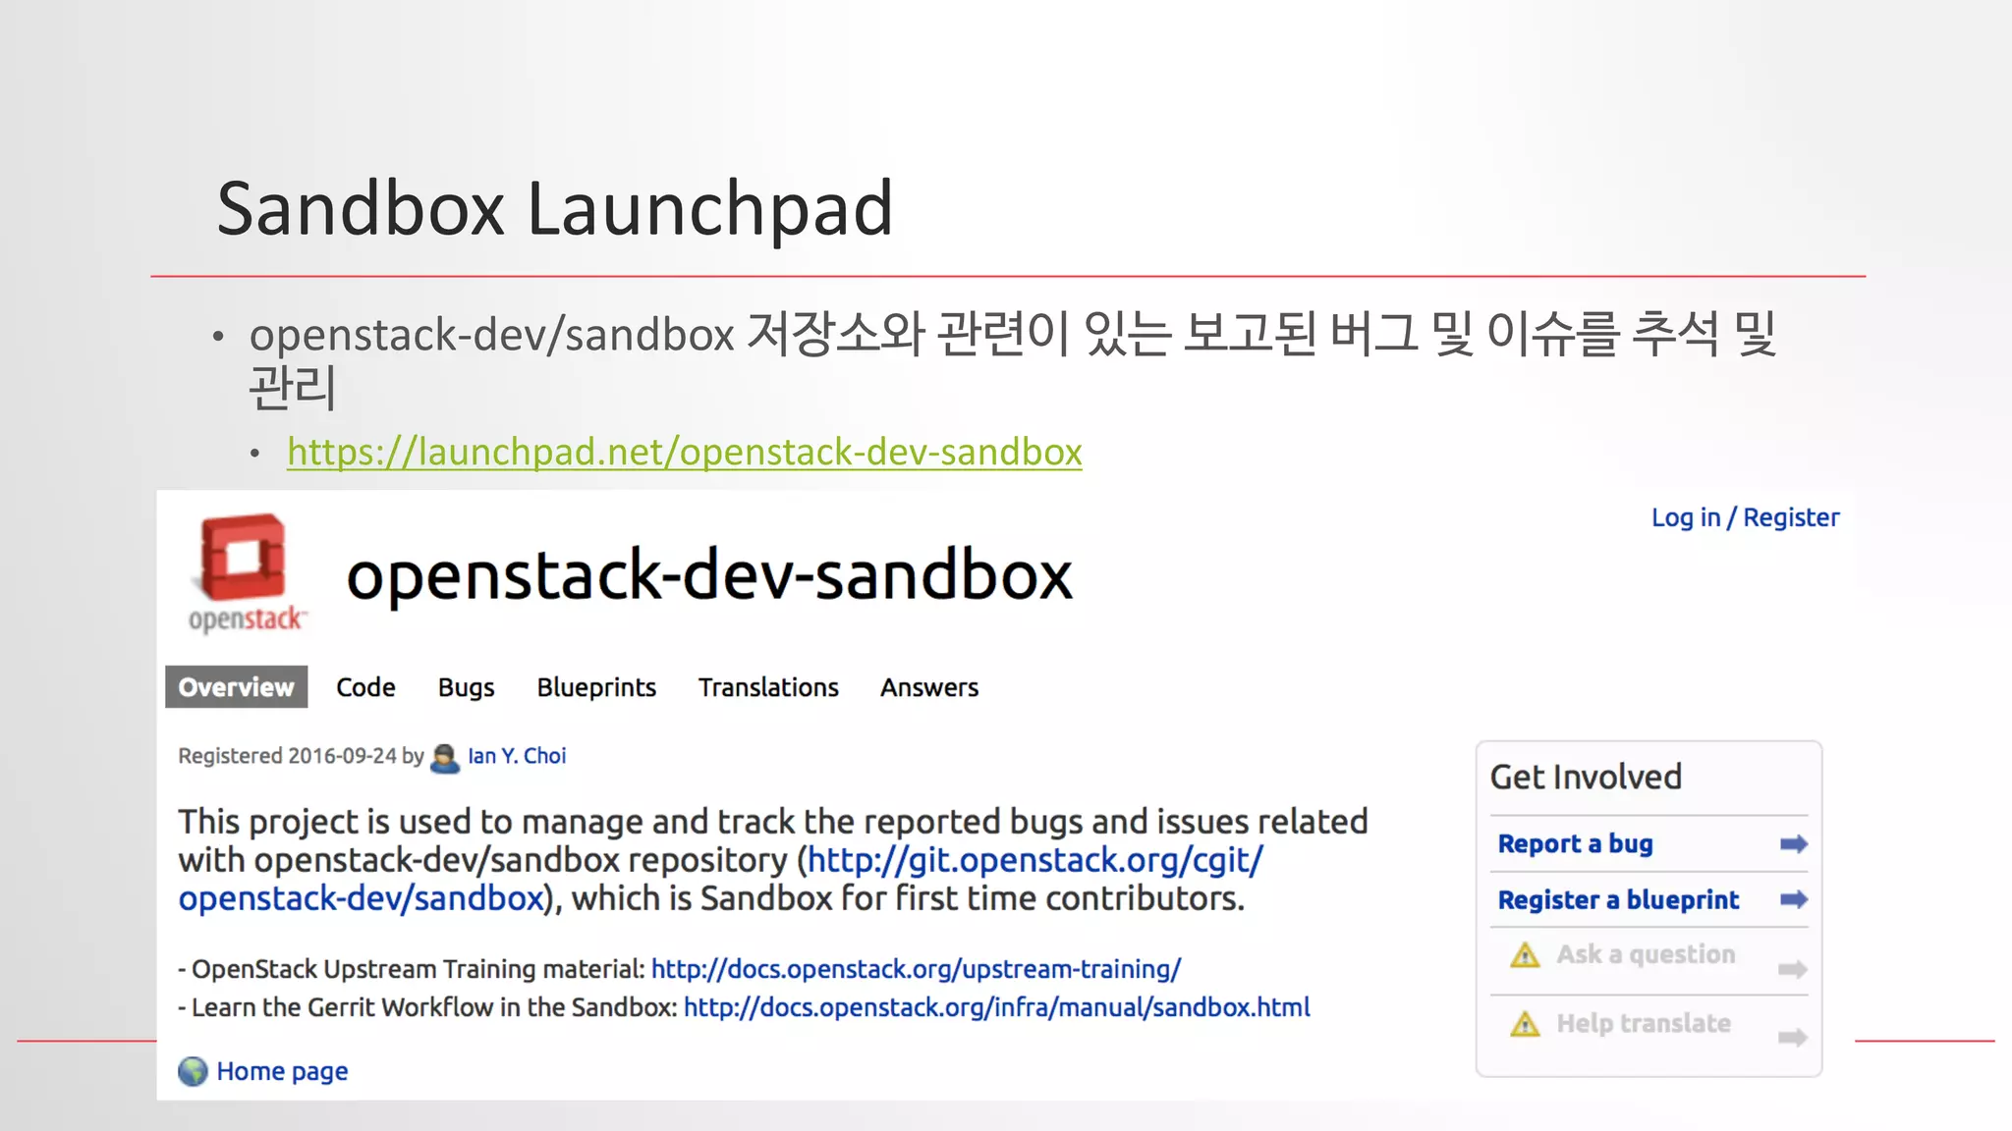Click the gray arrow beside Help translate

tap(1793, 1038)
